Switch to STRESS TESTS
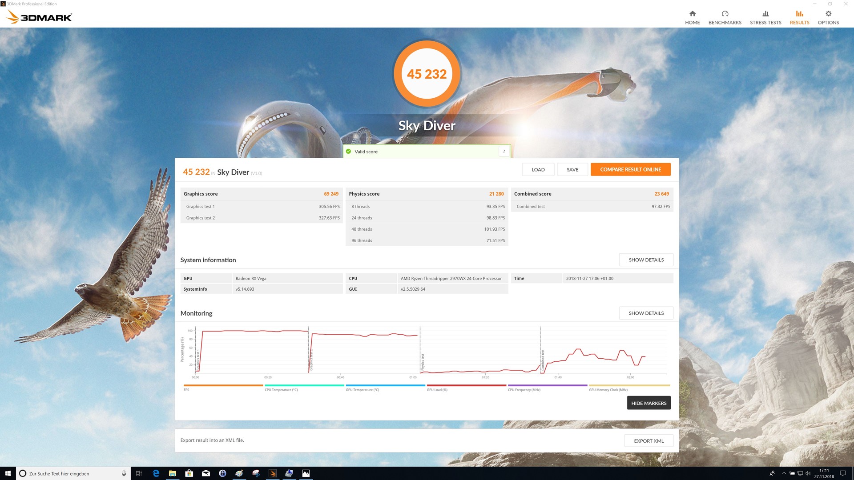Screen dimensions: 854x480 765,17
